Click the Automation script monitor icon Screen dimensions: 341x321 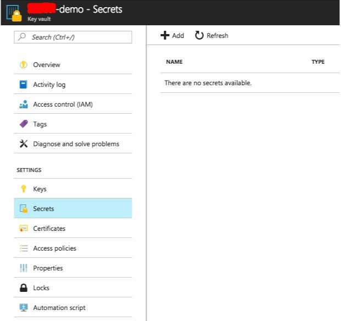click(24, 307)
